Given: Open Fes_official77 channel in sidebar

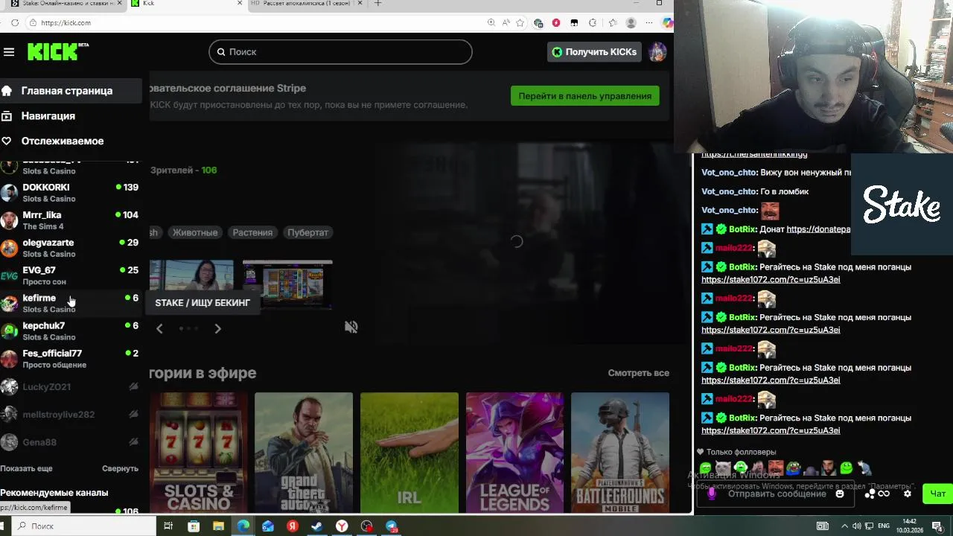Looking at the screenshot, I should [71, 359].
